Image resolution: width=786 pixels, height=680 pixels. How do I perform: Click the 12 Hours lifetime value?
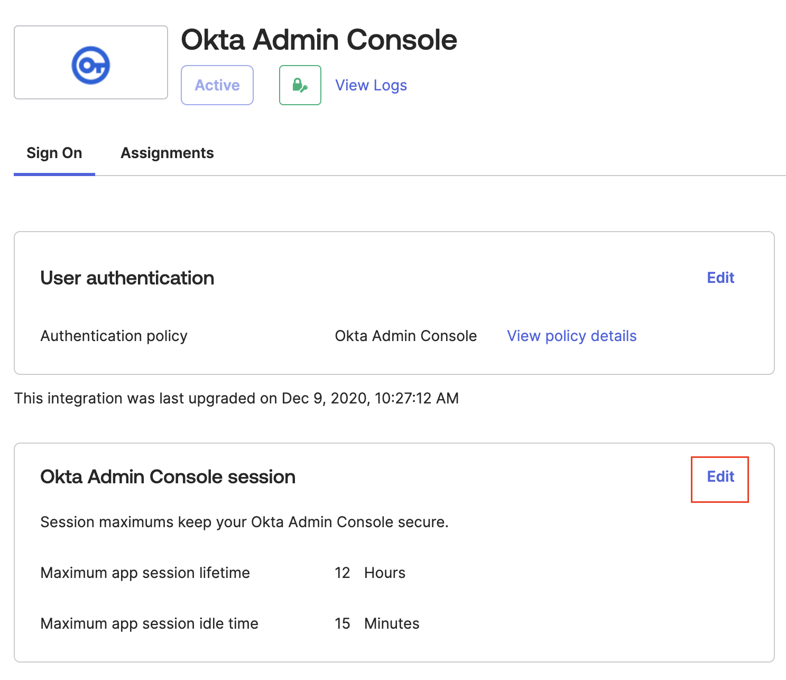[x=370, y=573]
